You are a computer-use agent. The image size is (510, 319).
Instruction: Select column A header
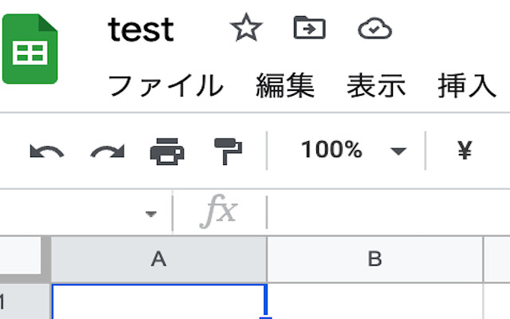click(159, 259)
